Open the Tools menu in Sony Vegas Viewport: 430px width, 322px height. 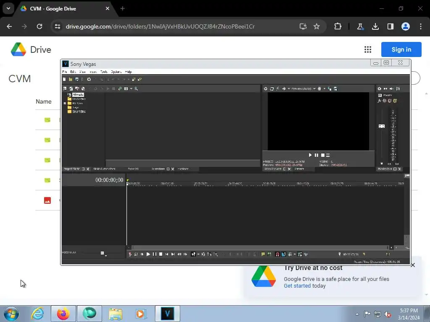104,72
